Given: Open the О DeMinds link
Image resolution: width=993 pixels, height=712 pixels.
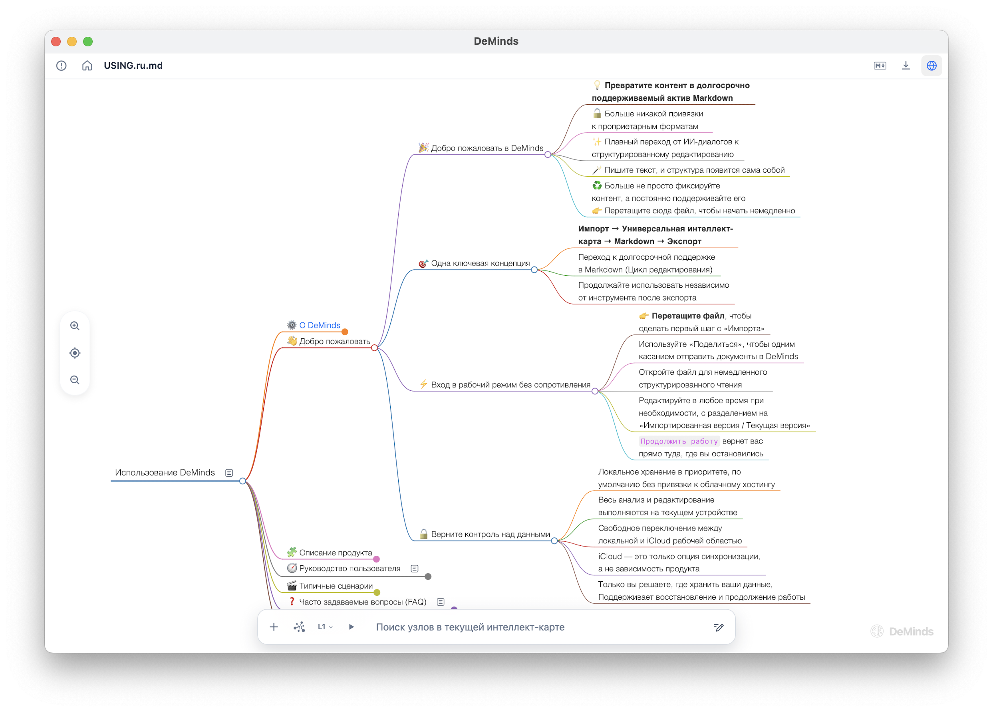Looking at the screenshot, I should (320, 325).
